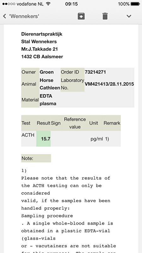Delete the email using the trash icon
This screenshot has height=253, width=142.
[105, 16]
